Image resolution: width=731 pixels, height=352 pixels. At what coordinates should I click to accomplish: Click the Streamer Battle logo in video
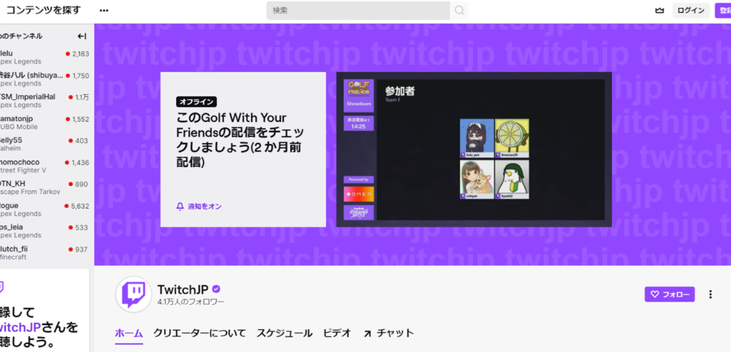(x=358, y=213)
